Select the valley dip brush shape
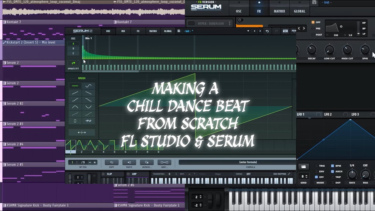375x211 pixels. point(88,107)
